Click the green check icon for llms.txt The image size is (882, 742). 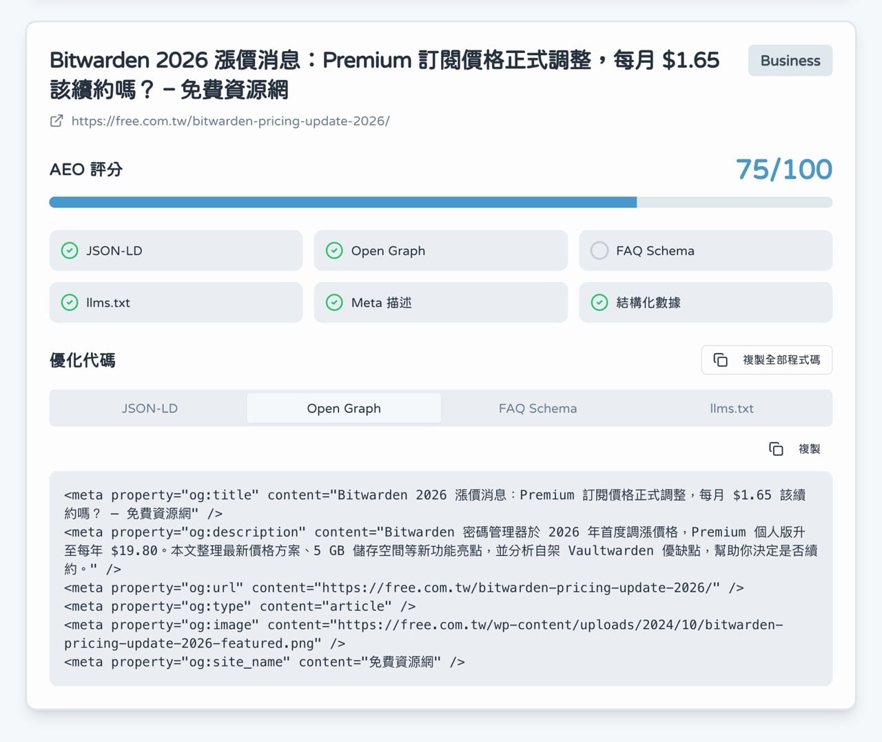(70, 302)
